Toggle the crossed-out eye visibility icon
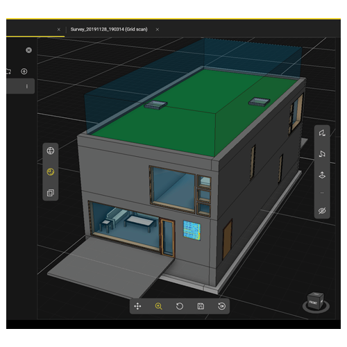347x347 pixels. 322,211
